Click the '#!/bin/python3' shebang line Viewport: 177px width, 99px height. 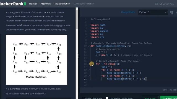point(100,19)
